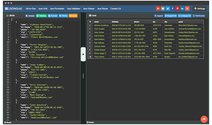Image resolution: width=212 pixels, height=125 pixels.
Task: Fold code at line 18 arrow
Action: [10, 62]
